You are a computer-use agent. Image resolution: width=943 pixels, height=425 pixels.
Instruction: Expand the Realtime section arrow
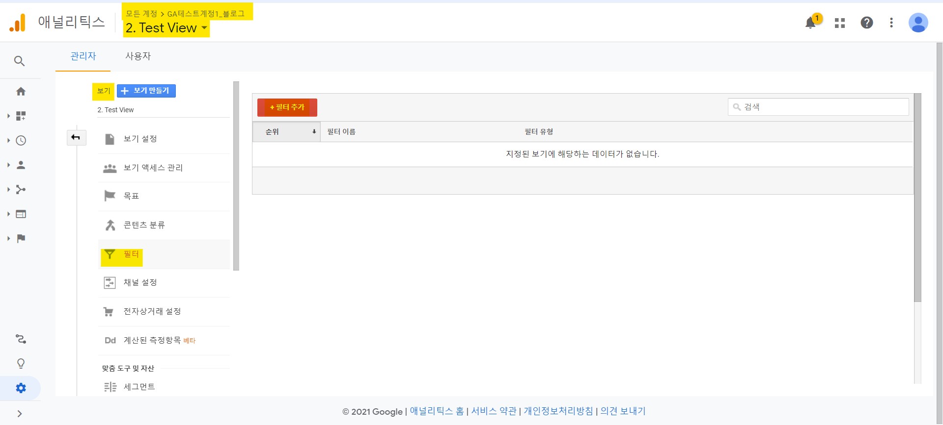click(8, 140)
